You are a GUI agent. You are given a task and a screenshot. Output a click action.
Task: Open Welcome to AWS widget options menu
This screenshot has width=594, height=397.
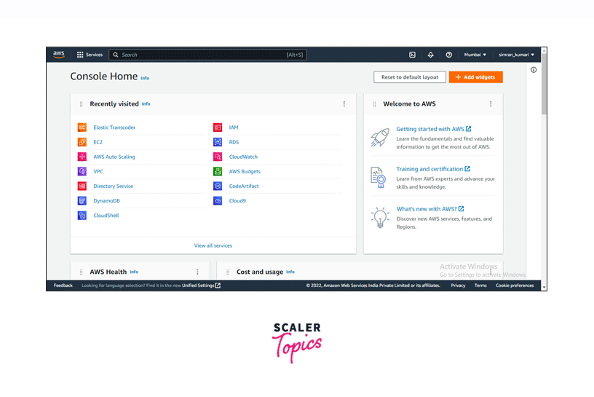491,104
